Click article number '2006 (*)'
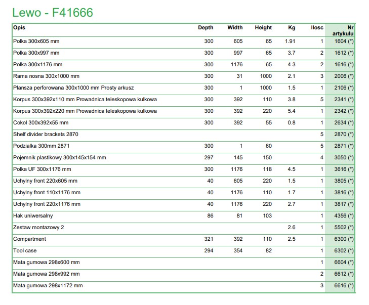This screenshot has width=369, height=305. (x=344, y=76)
